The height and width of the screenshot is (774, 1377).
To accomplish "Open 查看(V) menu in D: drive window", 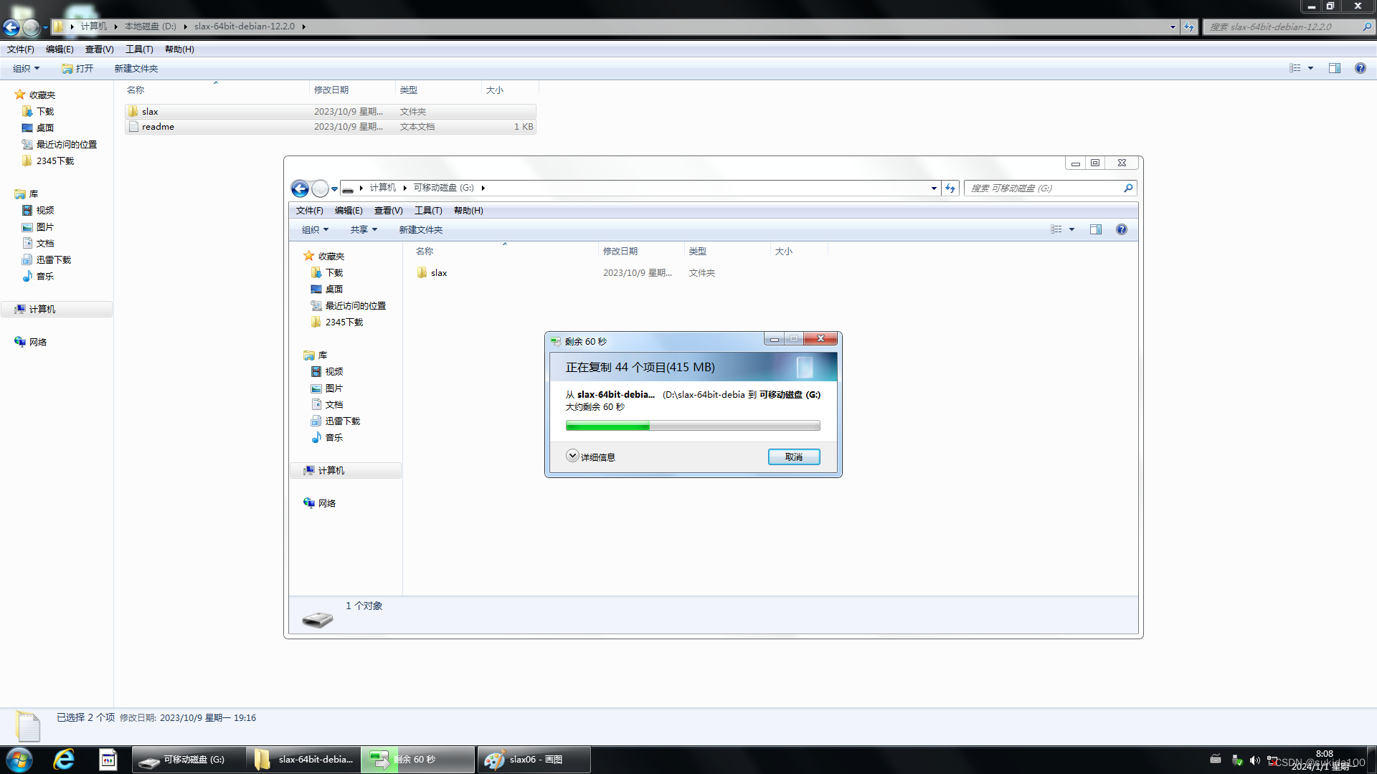I will click(x=99, y=49).
